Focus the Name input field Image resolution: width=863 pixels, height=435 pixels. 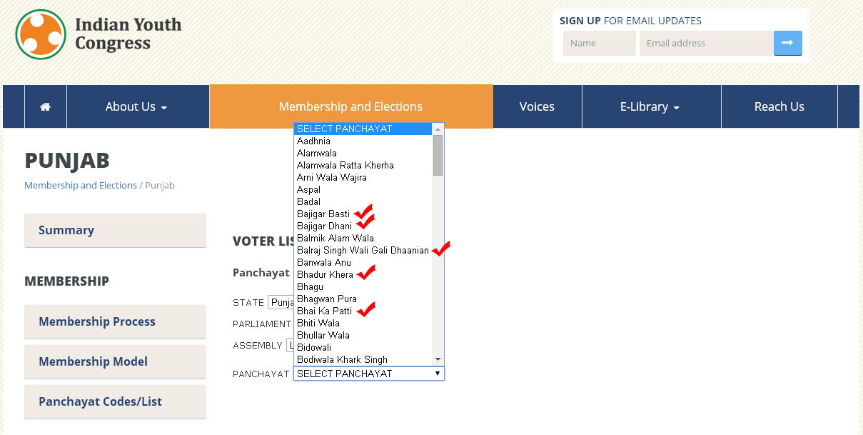(x=599, y=43)
